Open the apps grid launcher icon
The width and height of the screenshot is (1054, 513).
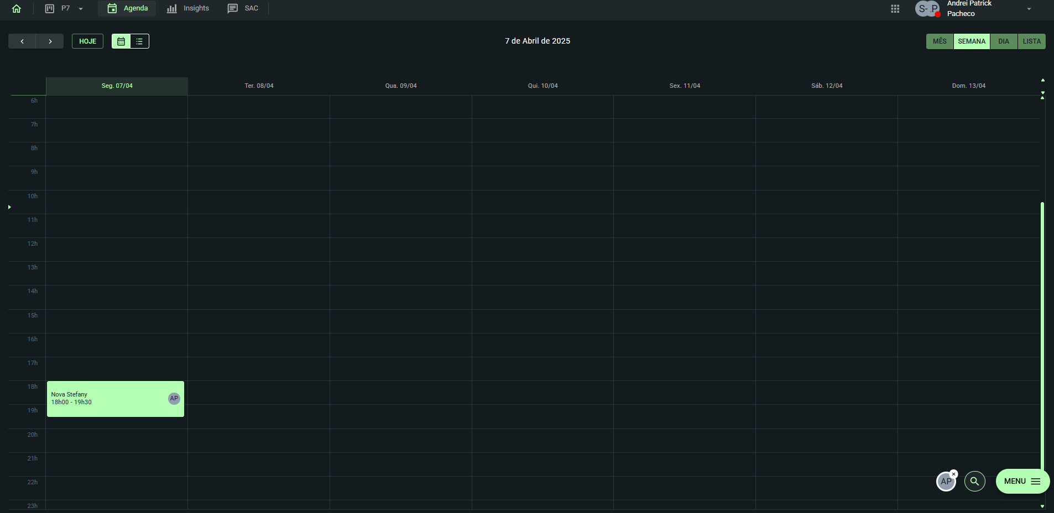(x=895, y=9)
